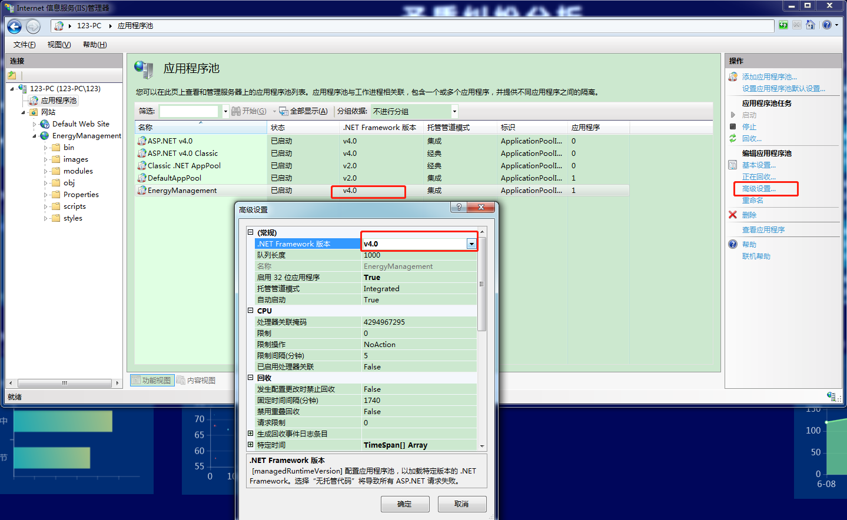Viewport: 847px width, 520px height.
Task: Click the 重命名 action link
Action: [752, 201]
